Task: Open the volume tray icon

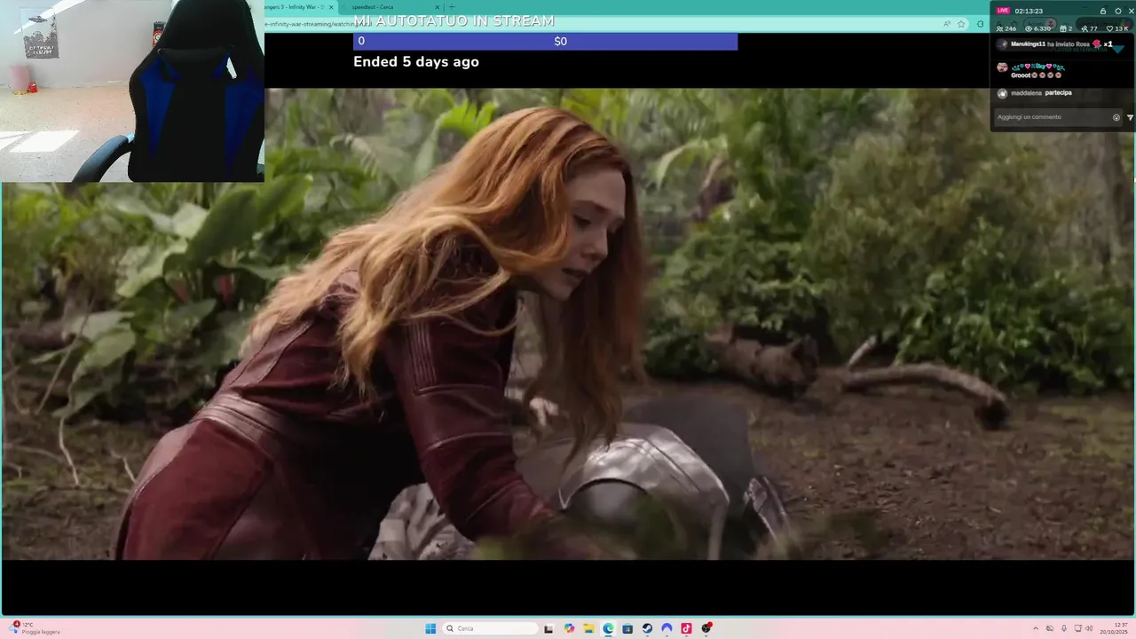Action: 1090,628
